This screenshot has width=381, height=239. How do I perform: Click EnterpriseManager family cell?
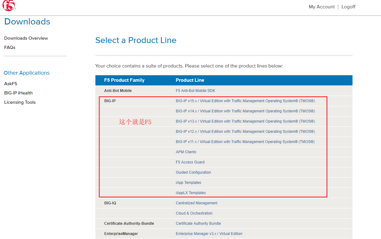(121, 234)
